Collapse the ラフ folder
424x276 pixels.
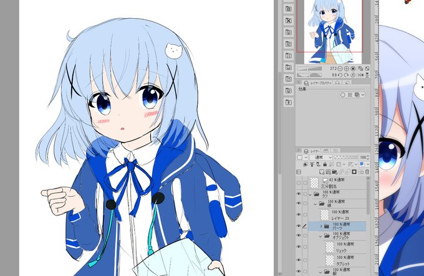[310, 194]
